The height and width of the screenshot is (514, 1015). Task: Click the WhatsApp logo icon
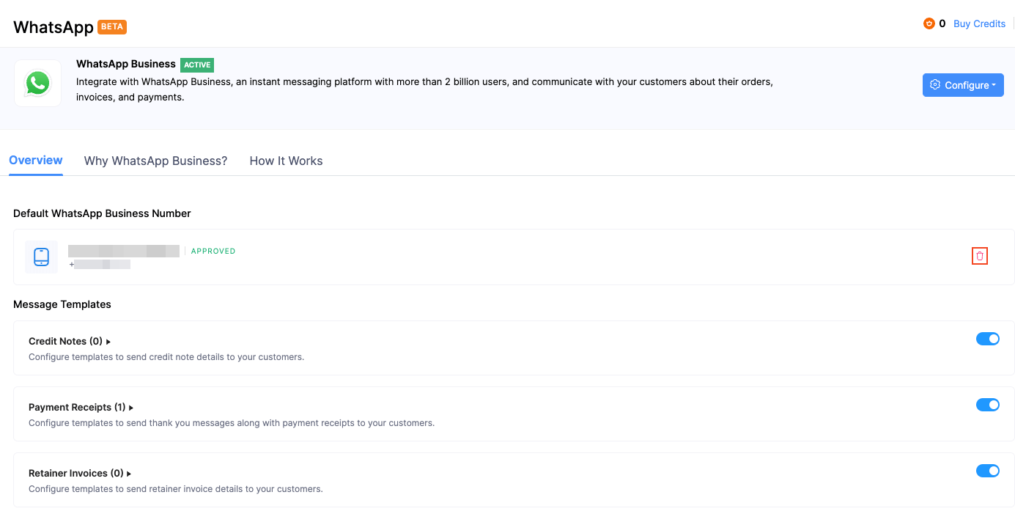[x=37, y=83]
